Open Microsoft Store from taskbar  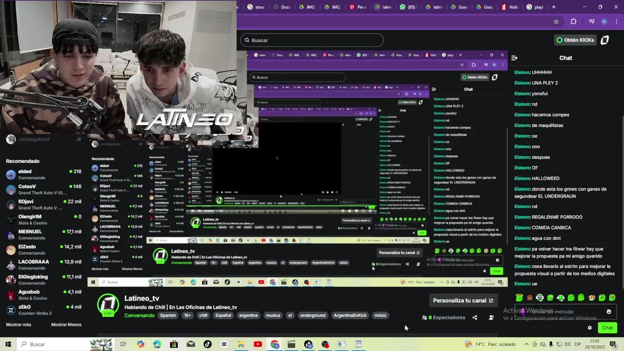point(174,344)
